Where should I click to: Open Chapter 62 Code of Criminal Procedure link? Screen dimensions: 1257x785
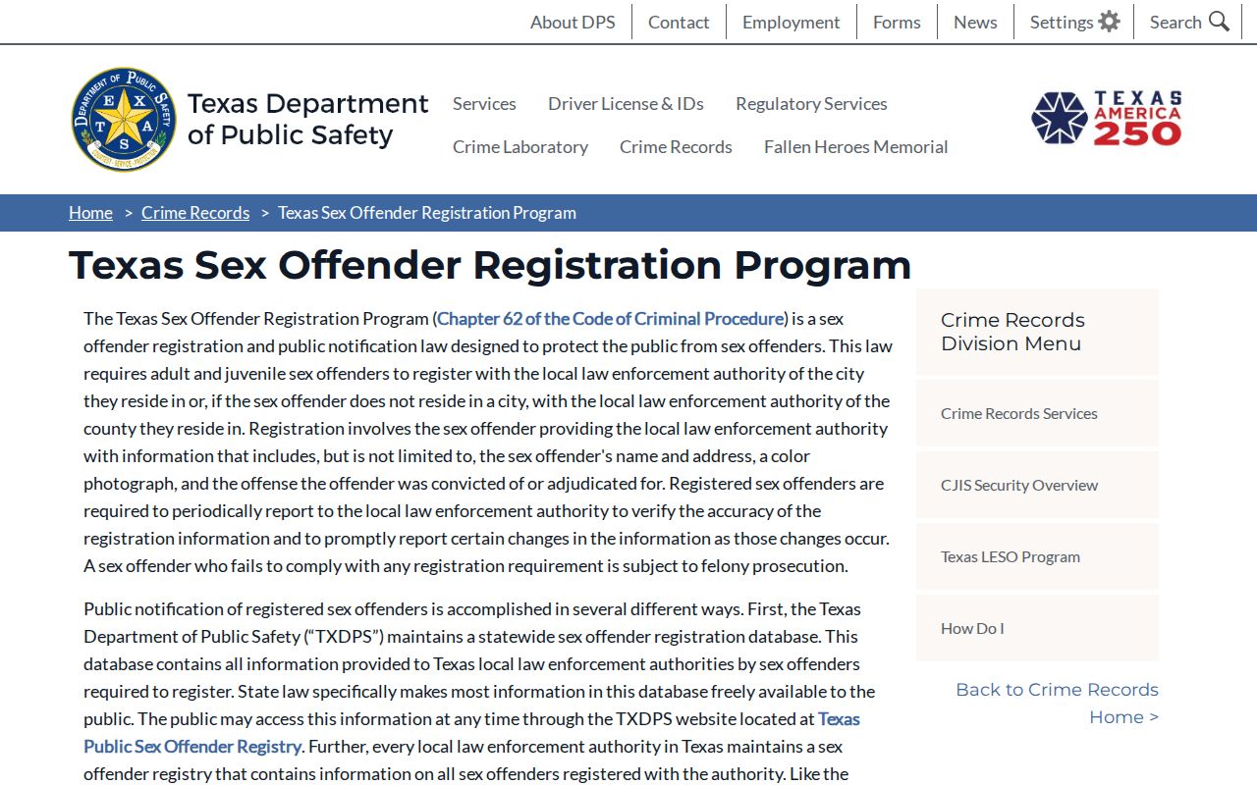(x=611, y=318)
